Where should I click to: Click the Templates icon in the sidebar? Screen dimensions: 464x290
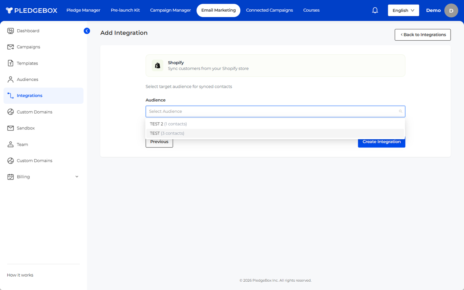click(x=11, y=63)
